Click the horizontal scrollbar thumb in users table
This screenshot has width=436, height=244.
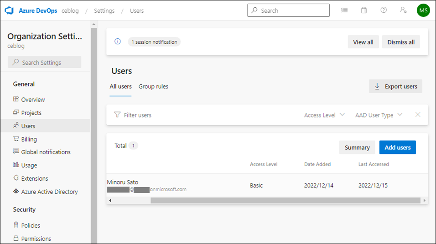[285, 200]
